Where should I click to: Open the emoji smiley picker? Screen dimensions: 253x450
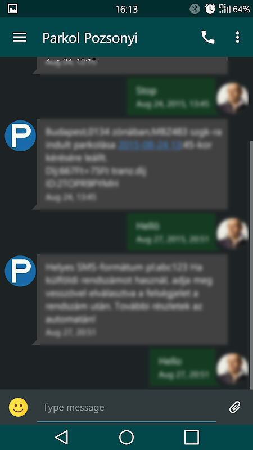point(19,407)
